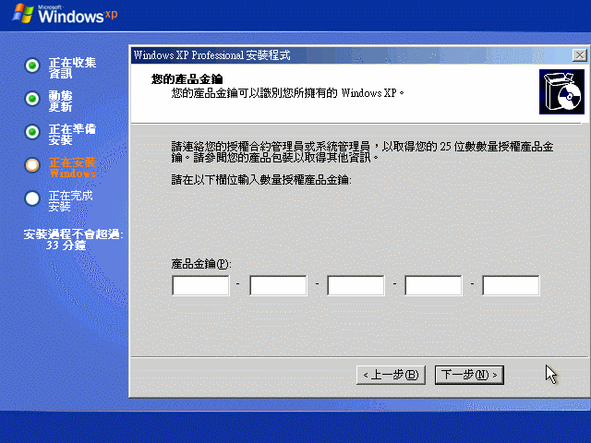Click the Windows XP Professional 安裝程式 title

point(212,55)
